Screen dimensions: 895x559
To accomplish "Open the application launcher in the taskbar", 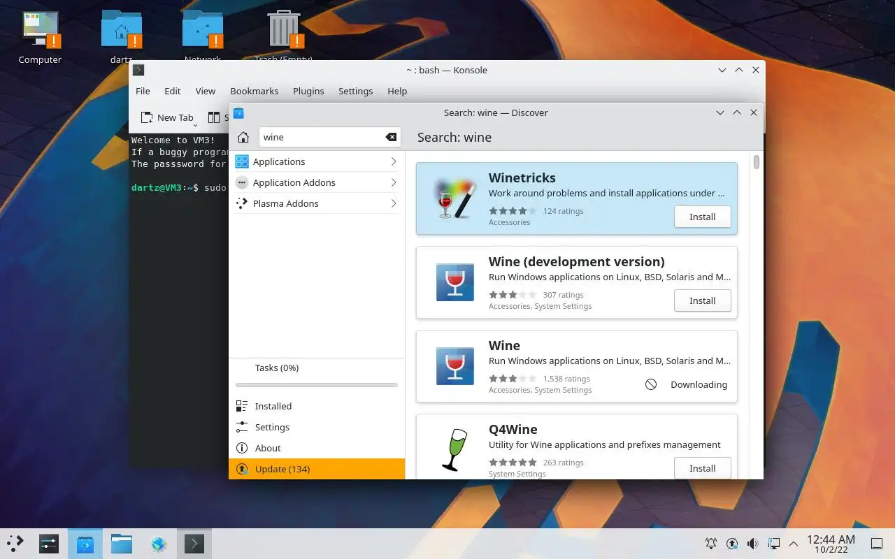I will [x=15, y=544].
